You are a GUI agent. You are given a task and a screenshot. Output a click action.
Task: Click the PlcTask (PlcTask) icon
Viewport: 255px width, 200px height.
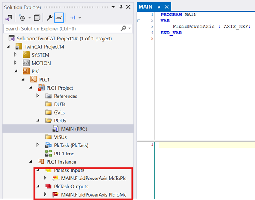tap(48, 145)
